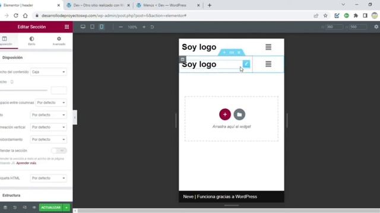Open the top header hamburger menu

[268, 47]
